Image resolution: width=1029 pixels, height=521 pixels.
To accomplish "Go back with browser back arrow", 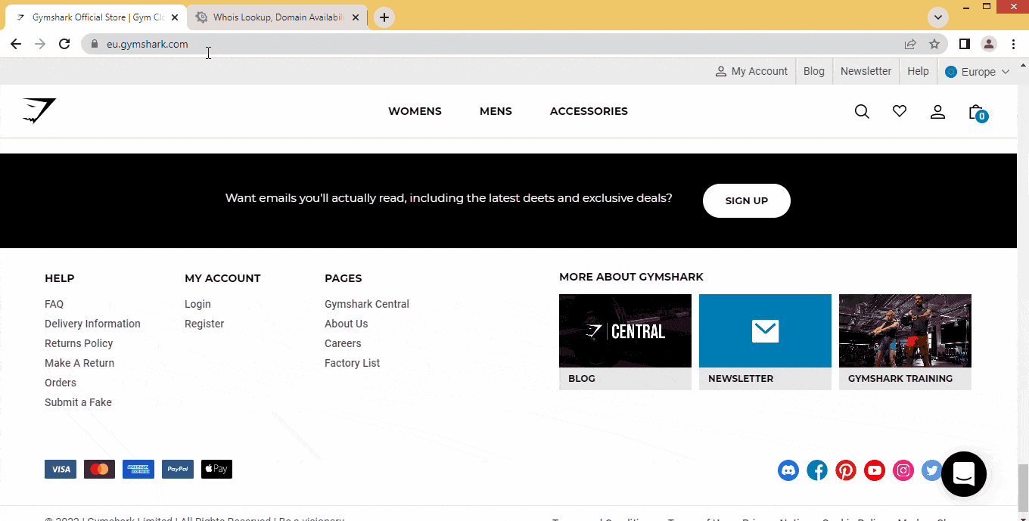I will click(16, 44).
